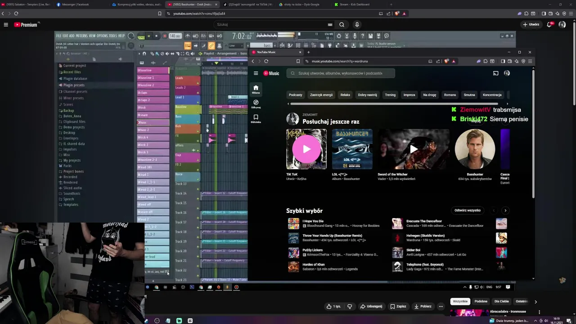Select the Podcasty mood chip
The image size is (576, 324).
click(x=296, y=95)
